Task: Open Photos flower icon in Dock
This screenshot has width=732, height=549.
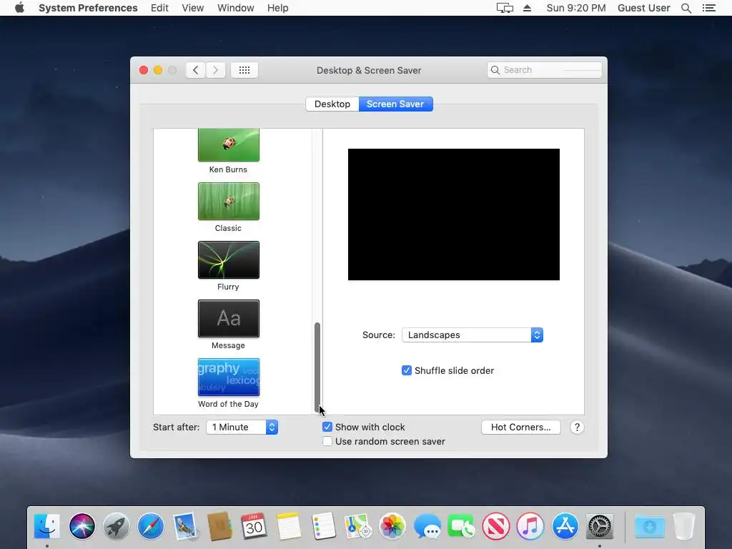Action: tap(392, 526)
